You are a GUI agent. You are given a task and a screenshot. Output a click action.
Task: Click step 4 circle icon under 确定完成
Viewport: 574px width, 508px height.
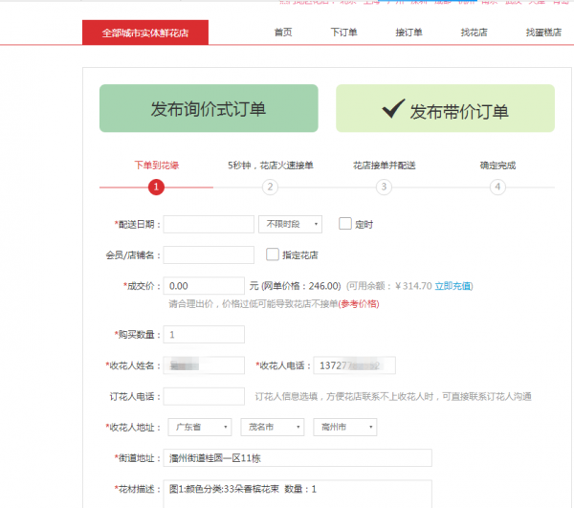[x=497, y=188]
